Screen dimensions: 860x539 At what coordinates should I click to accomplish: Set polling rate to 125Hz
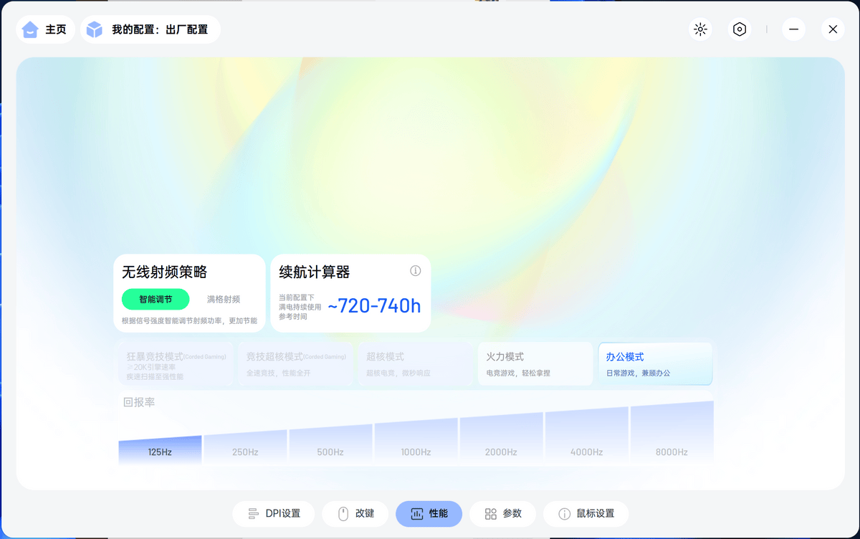[160, 450]
